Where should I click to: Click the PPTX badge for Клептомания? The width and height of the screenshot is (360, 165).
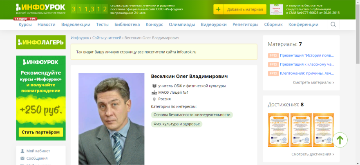(273, 73)
